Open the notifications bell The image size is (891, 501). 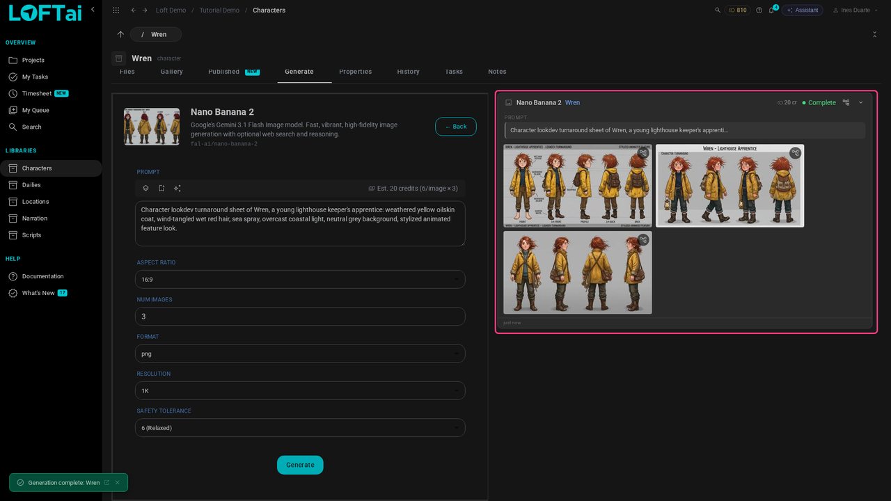772,10
